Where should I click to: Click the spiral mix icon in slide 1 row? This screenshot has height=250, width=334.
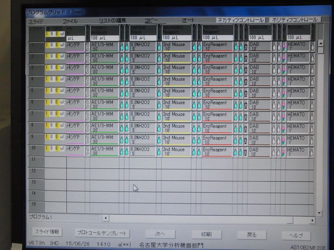tap(88, 47)
